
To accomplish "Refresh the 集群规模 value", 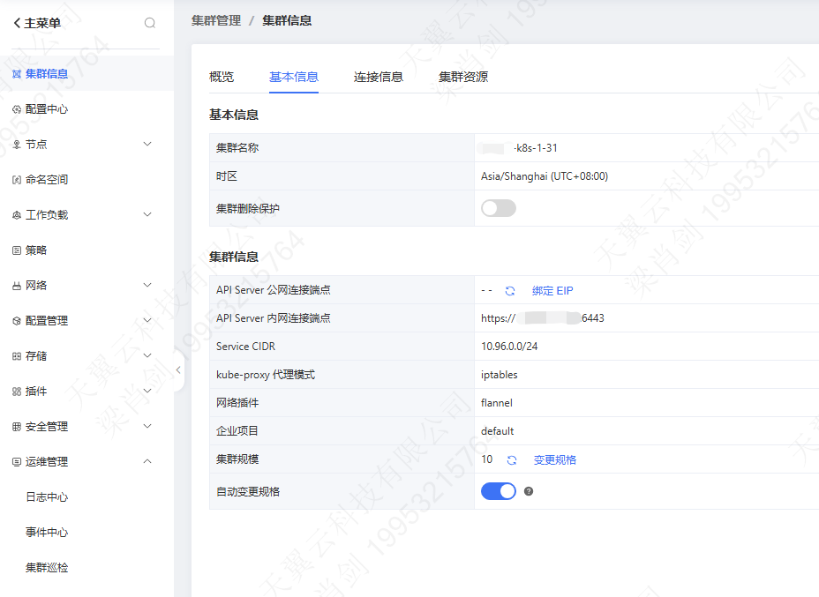I will coord(512,459).
